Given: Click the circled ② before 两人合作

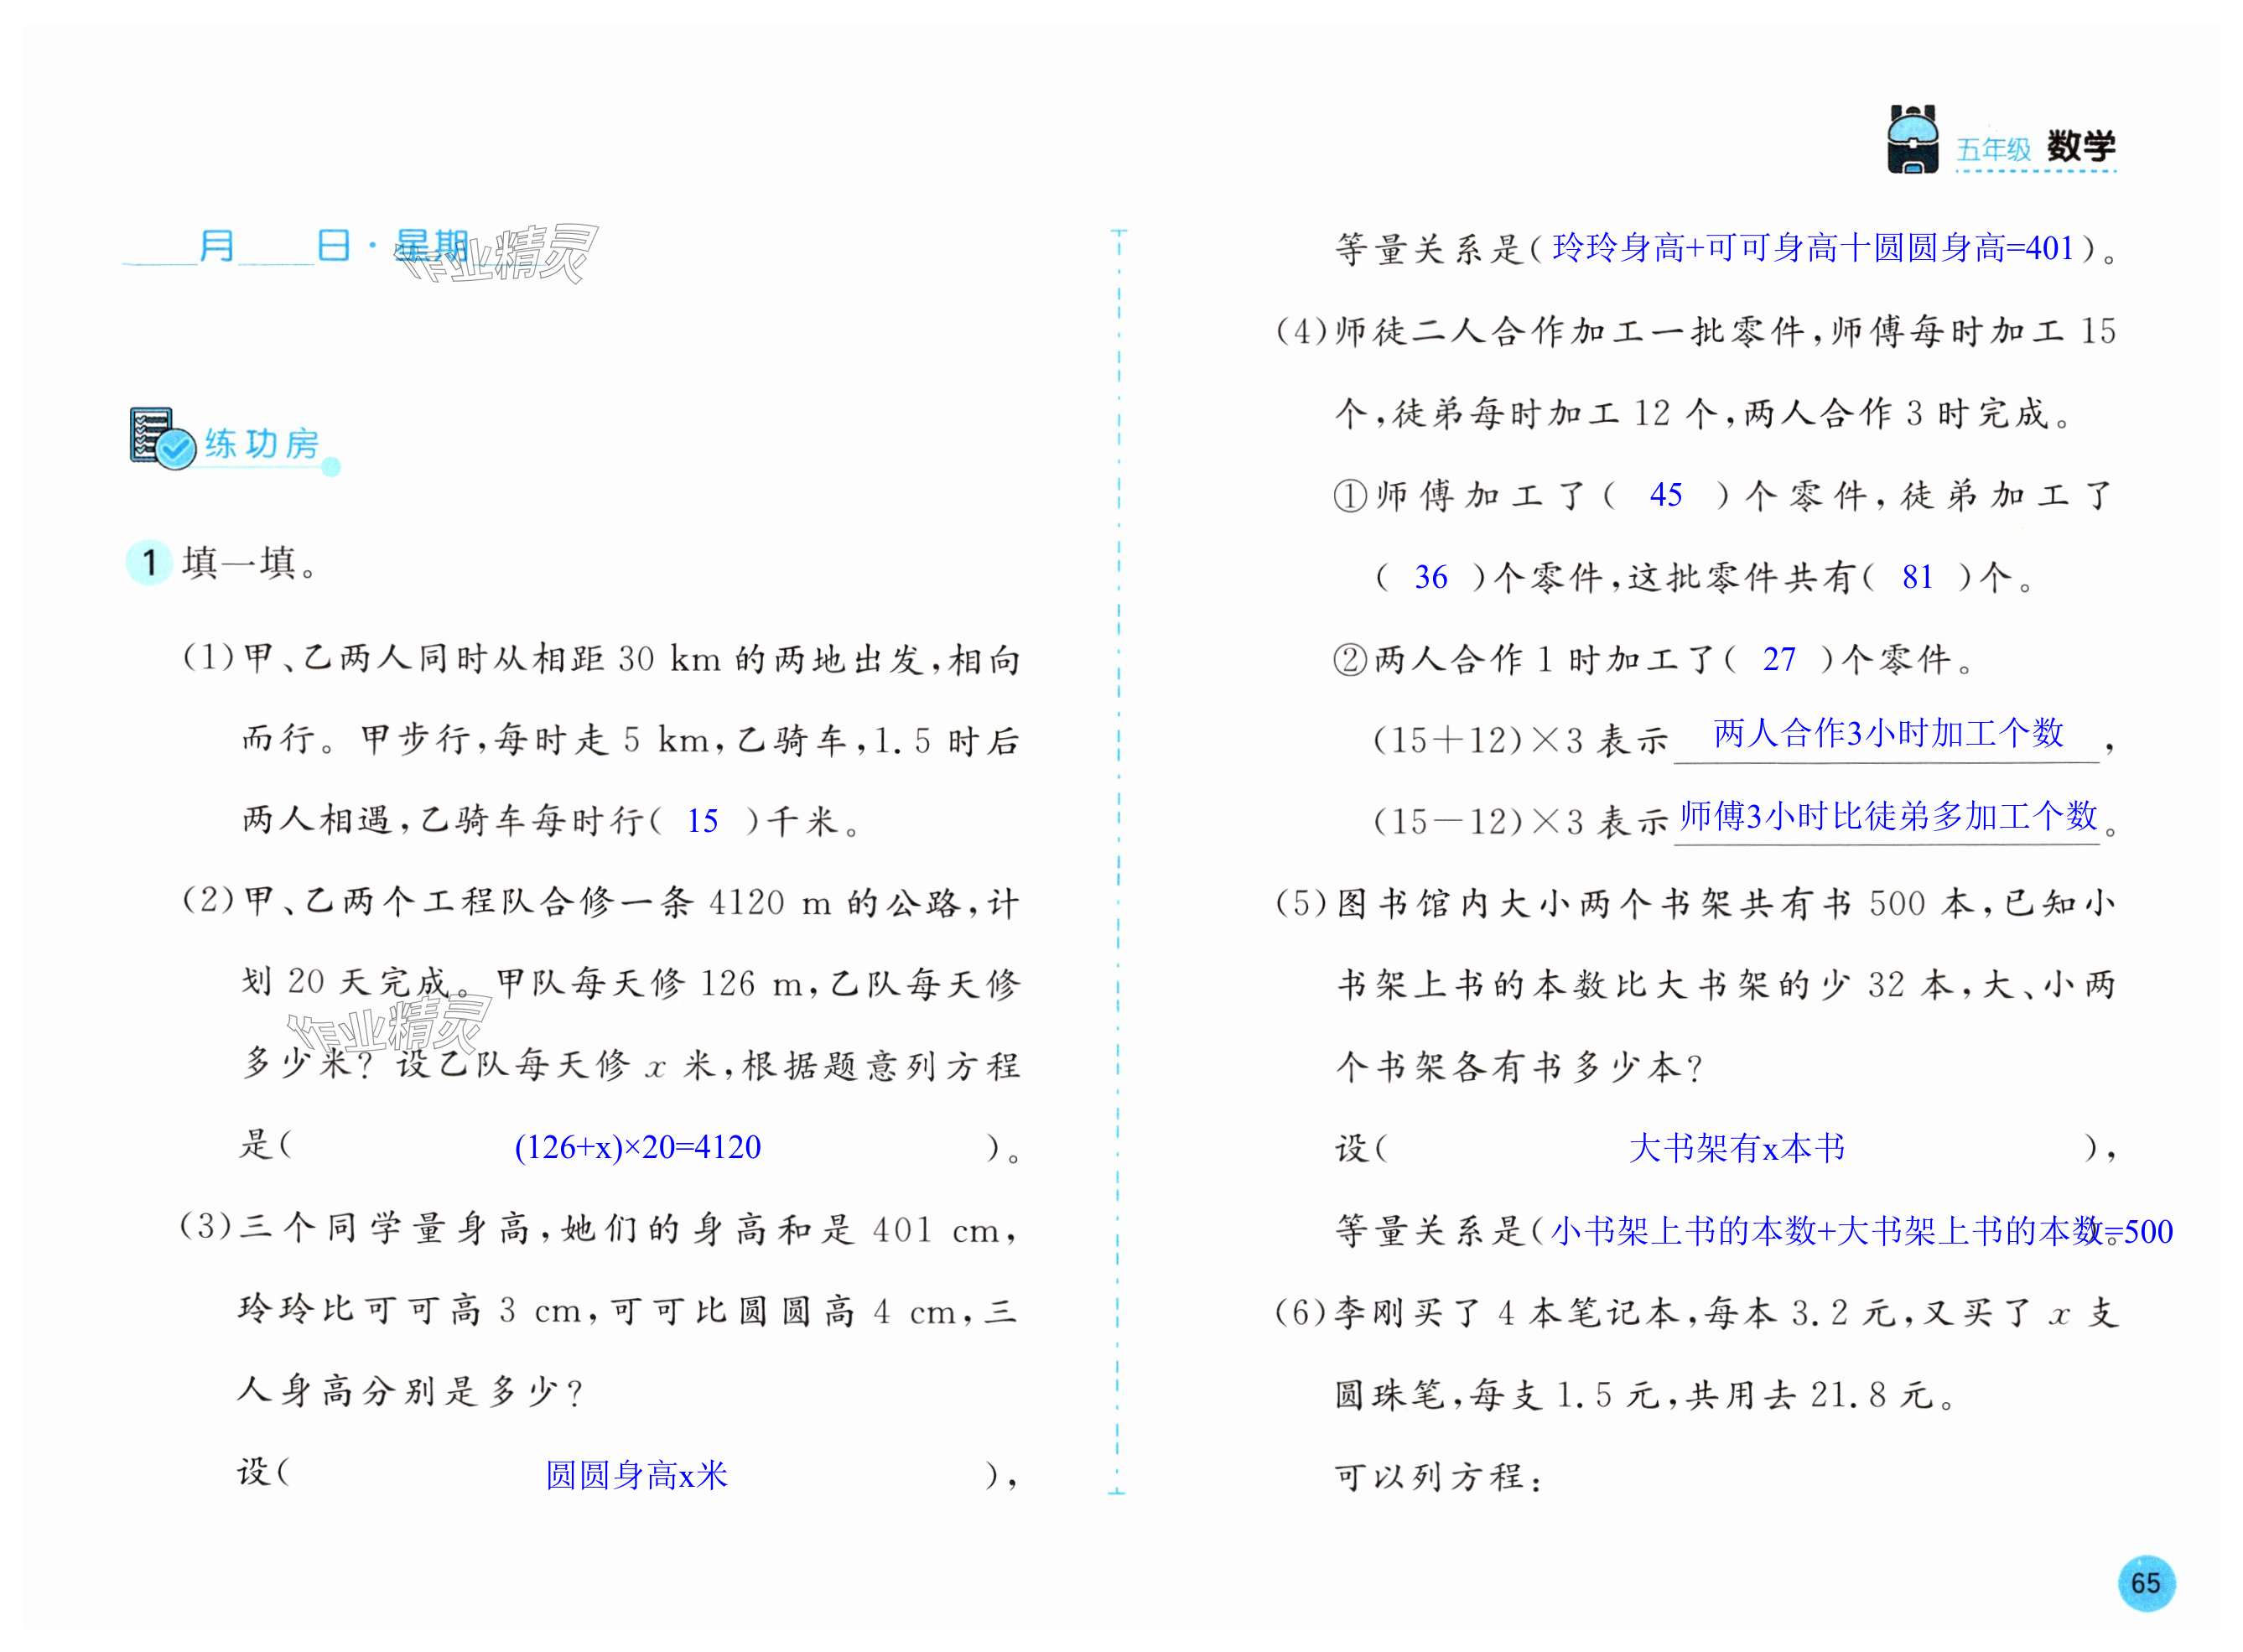Looking at the screenshot, I should tap(1350, 660).
